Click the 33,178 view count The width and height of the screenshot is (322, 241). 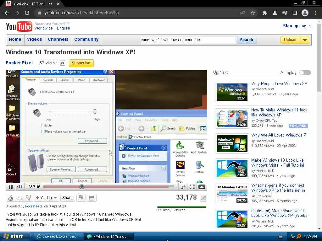(x=186, y=197)
